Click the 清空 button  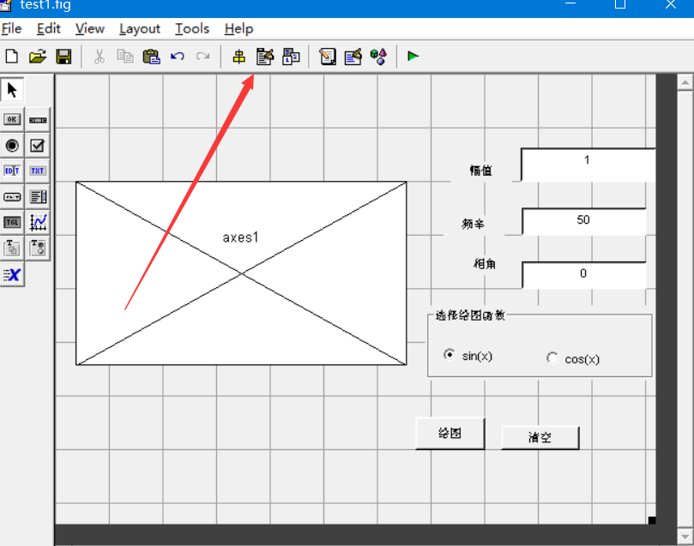[x=540, y=437]
